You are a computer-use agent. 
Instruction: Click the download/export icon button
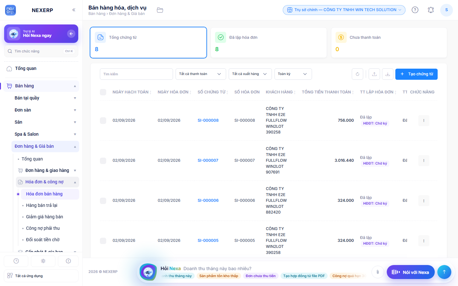pyautogui.click(x=388, y=74)
